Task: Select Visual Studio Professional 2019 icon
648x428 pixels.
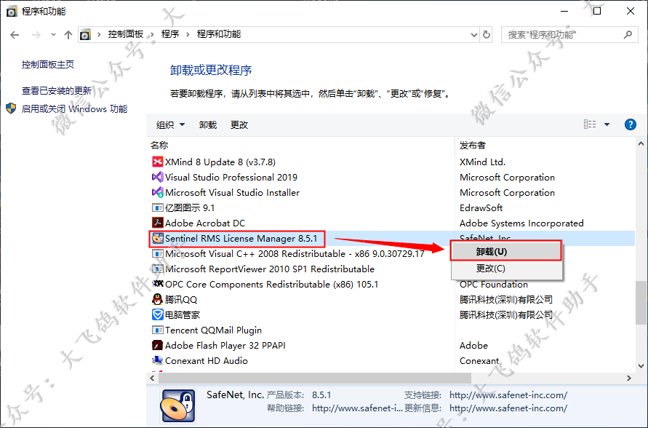Action: [157, 177]
